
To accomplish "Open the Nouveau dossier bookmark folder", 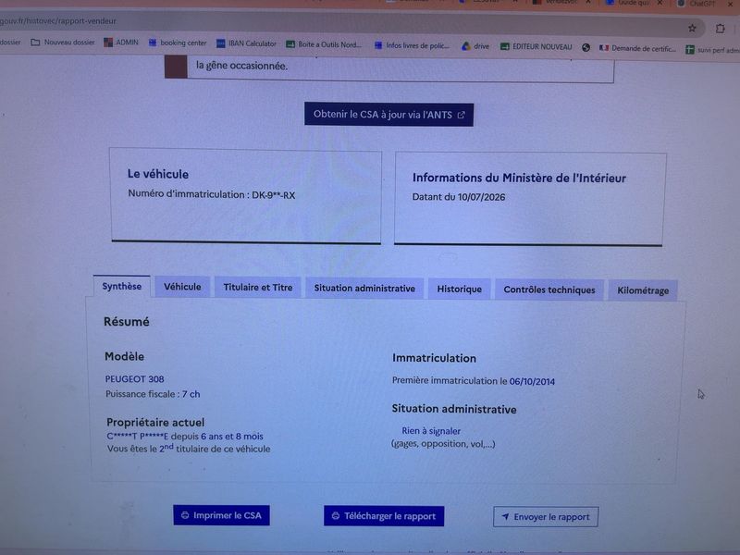I will [62, 42].
